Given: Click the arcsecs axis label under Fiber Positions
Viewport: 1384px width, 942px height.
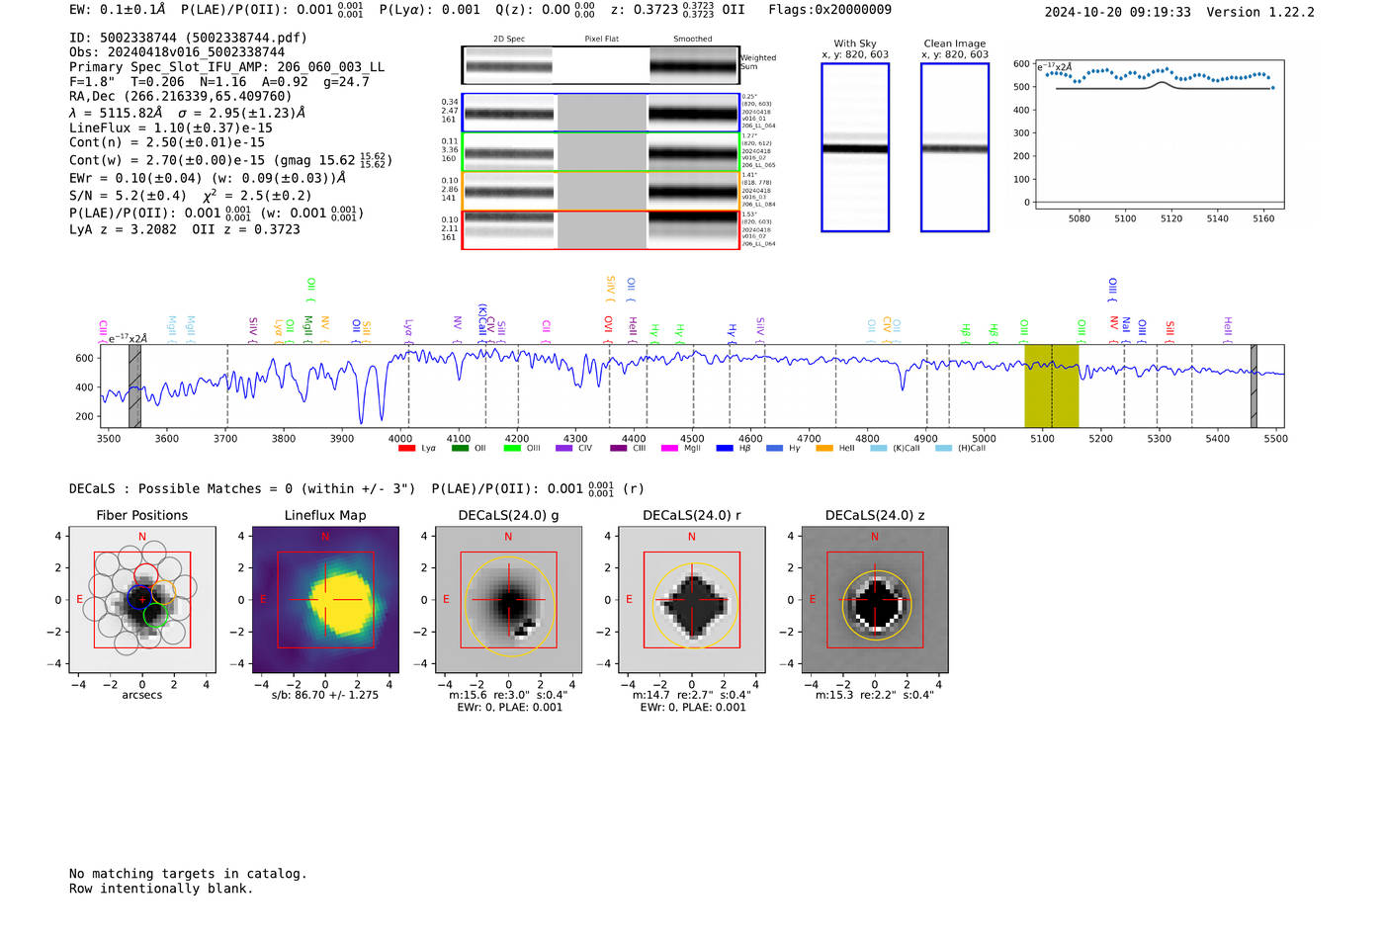Looking at the screenshot, I should (x=142, y=695).
